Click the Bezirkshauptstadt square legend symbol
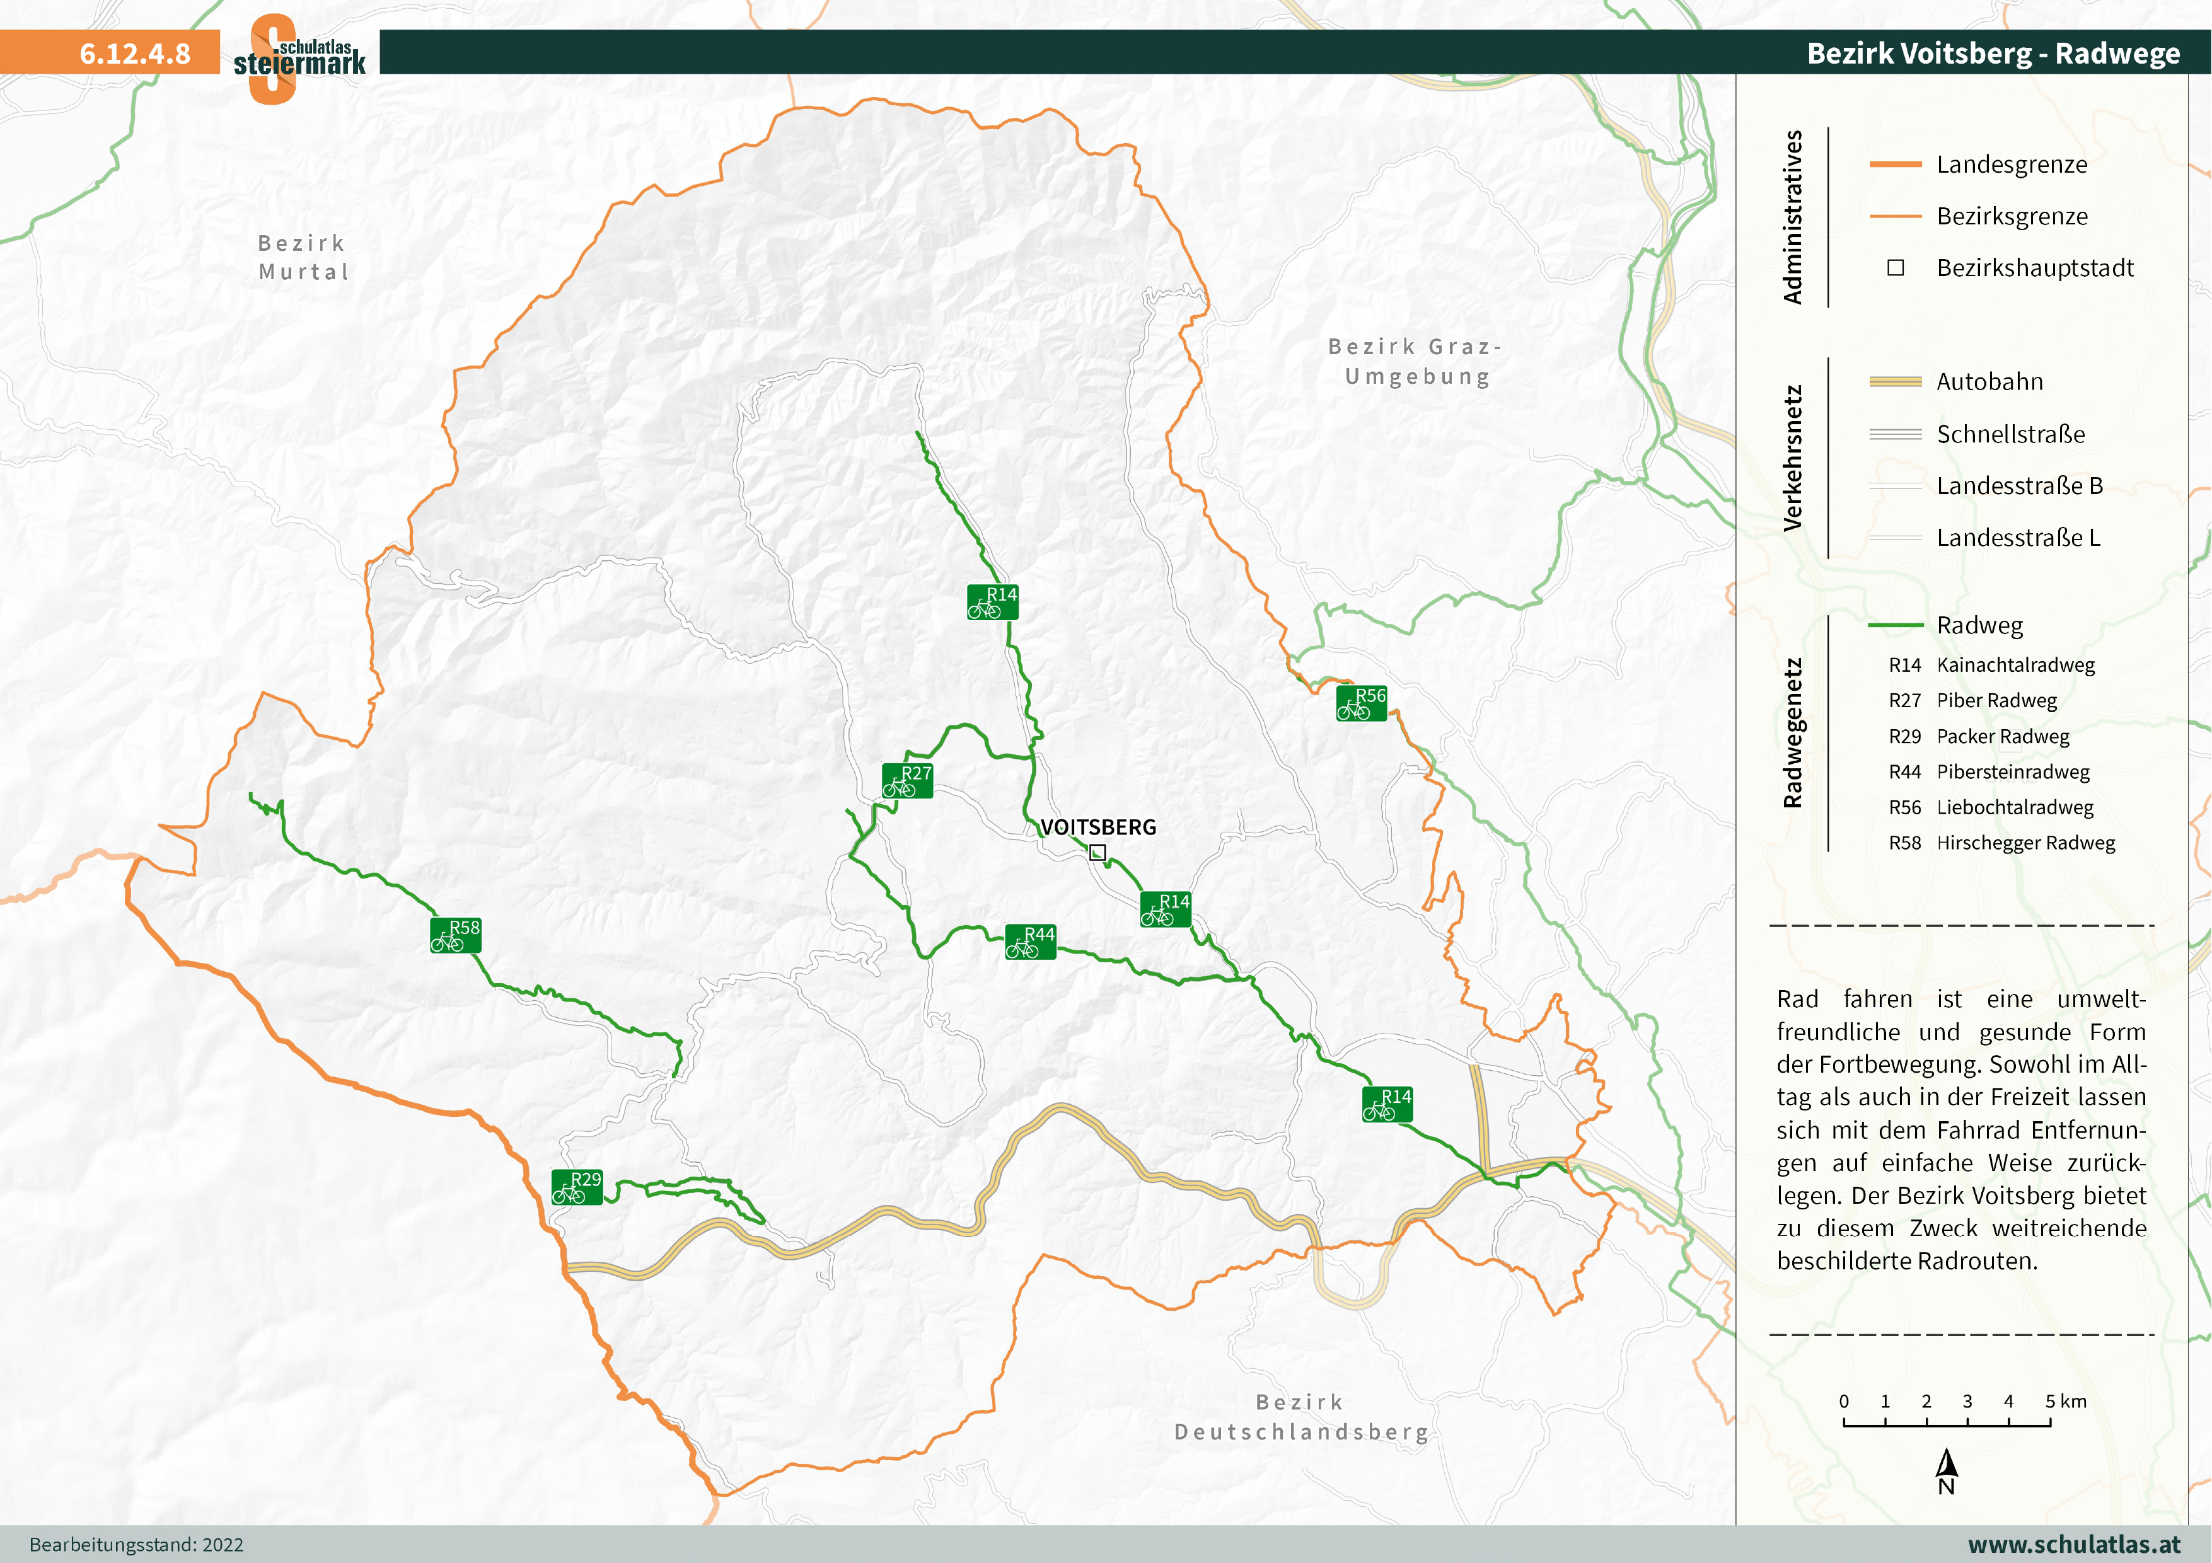 [x=1895, y=268]
